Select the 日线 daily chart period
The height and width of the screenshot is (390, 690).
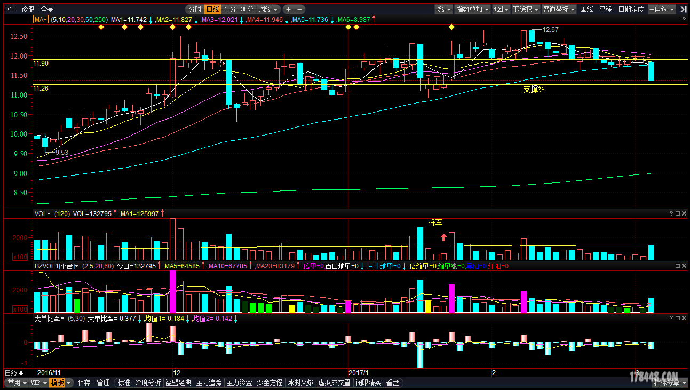click(x=212, y=9)
